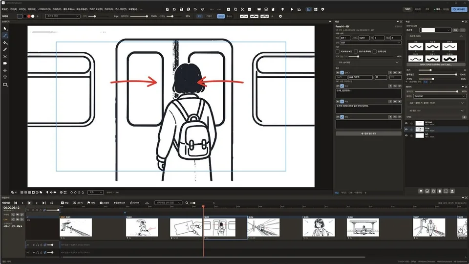The image size is (469, 264).
Task: Switch to the 그리기 workspace tab
Action: pos(407,9)
